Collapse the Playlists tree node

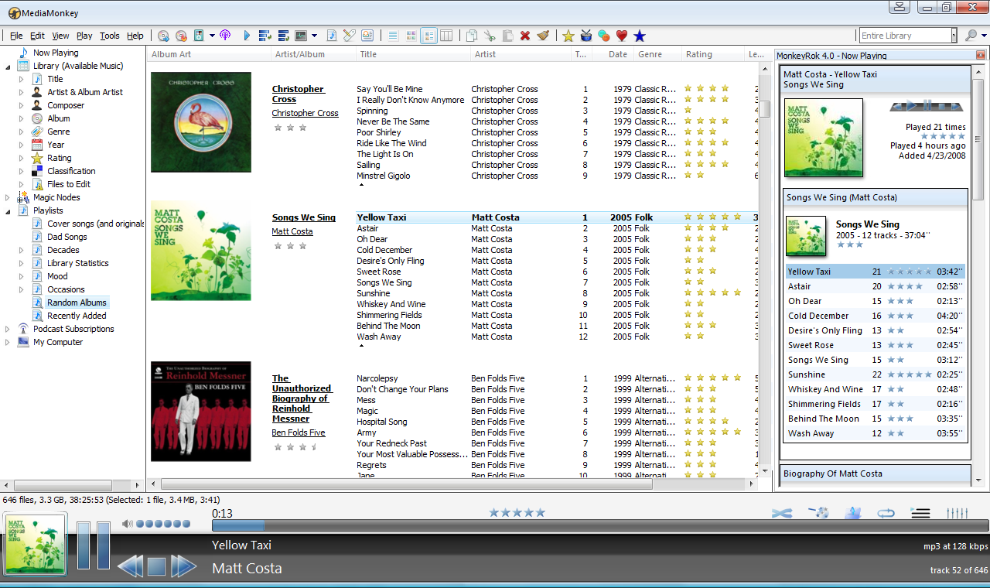tap(8, 210)
